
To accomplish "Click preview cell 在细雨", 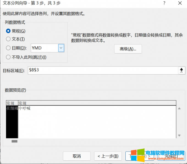I will pyautogui.click(x=12, y=108).
